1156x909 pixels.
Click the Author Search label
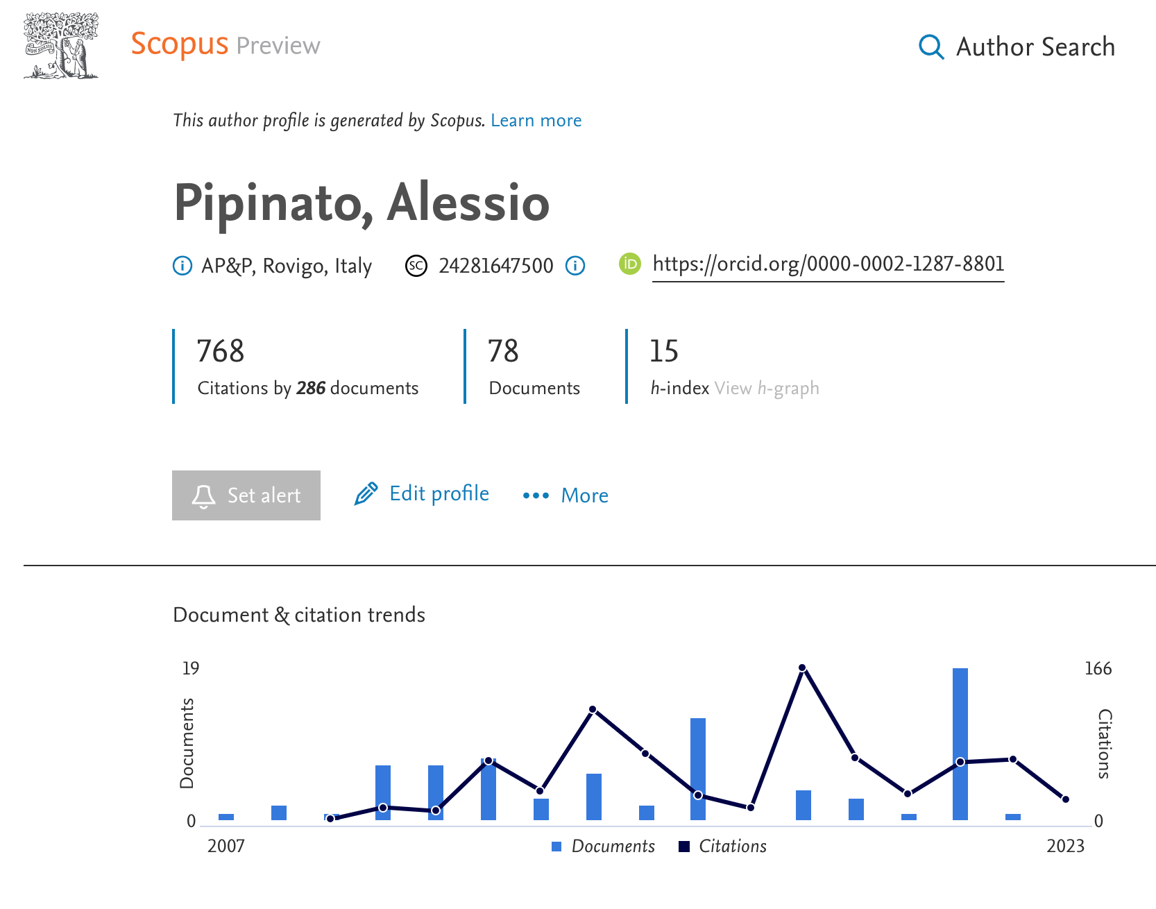(x=1035, y=47)
